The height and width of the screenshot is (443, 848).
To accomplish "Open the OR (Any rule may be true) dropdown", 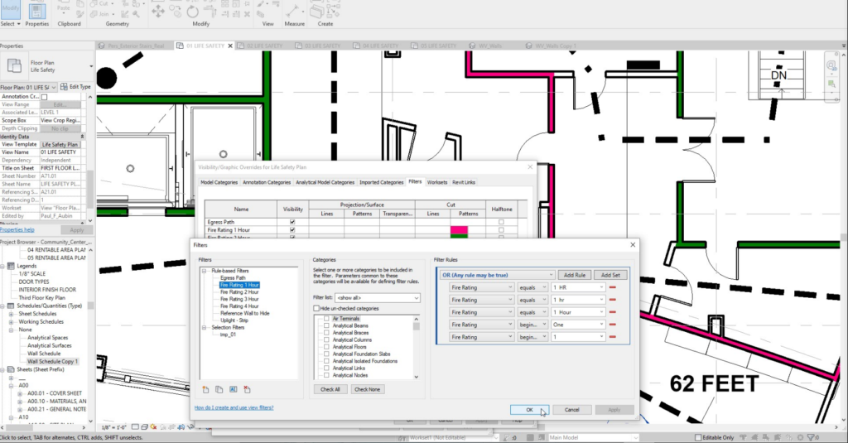I will click(x=497, y=275).
